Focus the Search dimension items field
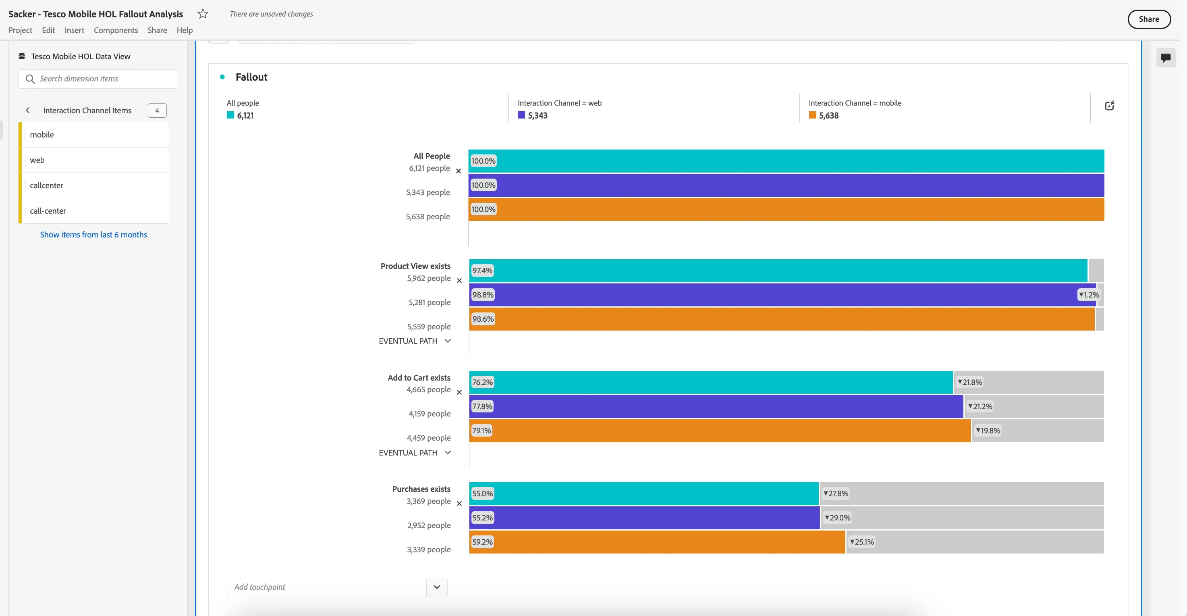 [98, 79]
